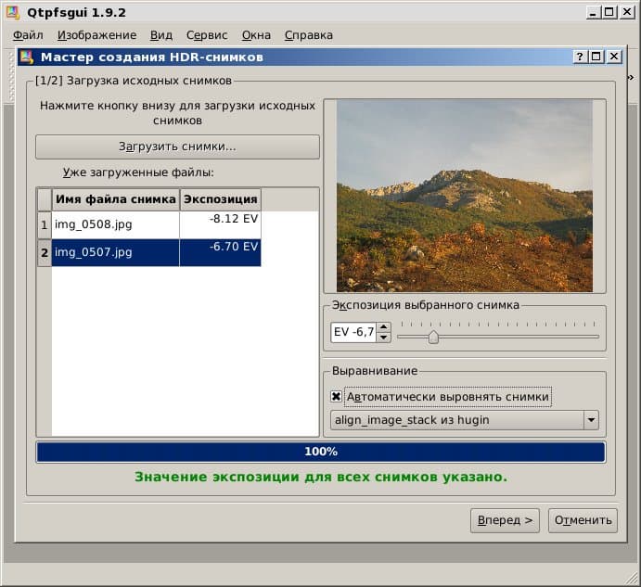Click the Qtpfsgui application icon in title bar
The height and width of the screenshot is (587, 641).
click(x=13, y=12)
